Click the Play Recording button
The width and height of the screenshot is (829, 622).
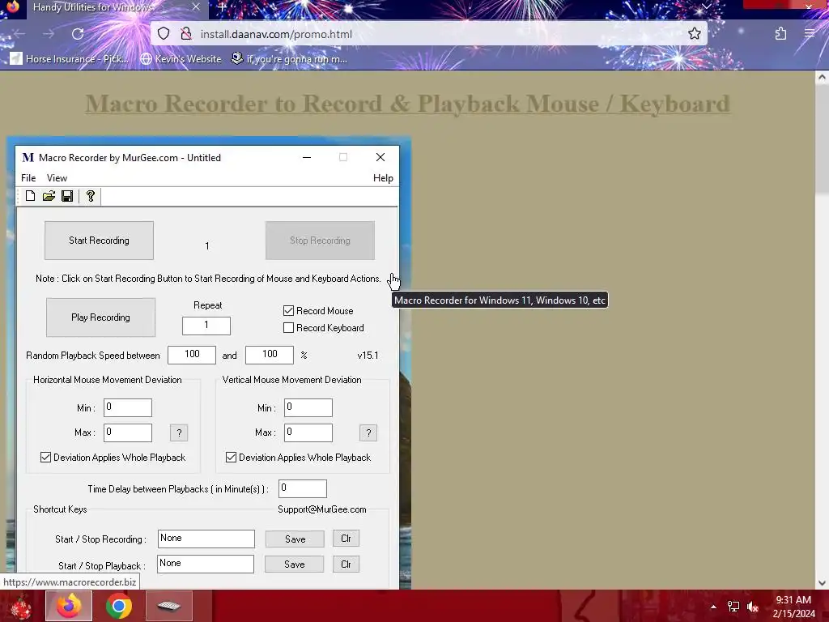point(100,317)
